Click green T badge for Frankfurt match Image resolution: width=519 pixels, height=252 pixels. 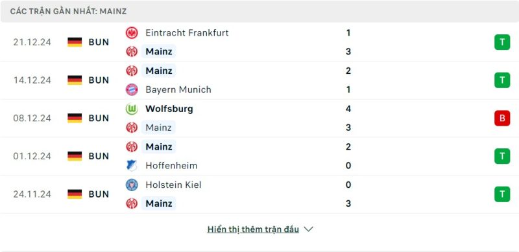coord(502,42)
